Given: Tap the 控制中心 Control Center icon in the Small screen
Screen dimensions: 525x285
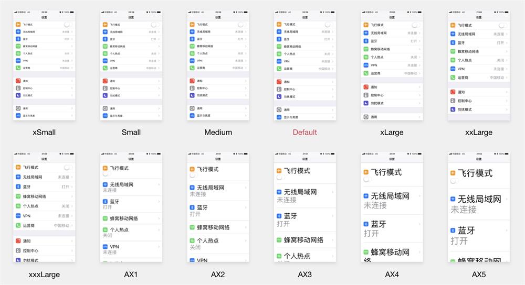Looking at the screenshot, I should click(105, 88).
